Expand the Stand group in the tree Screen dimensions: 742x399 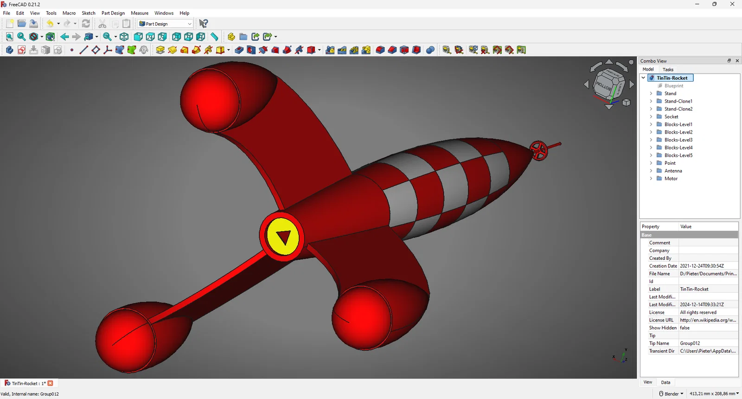651,93
